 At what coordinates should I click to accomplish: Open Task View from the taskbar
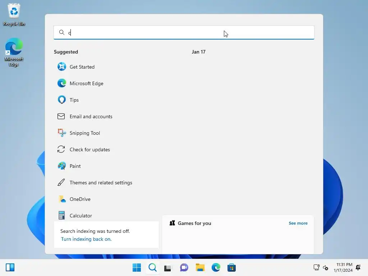point(167,268)
